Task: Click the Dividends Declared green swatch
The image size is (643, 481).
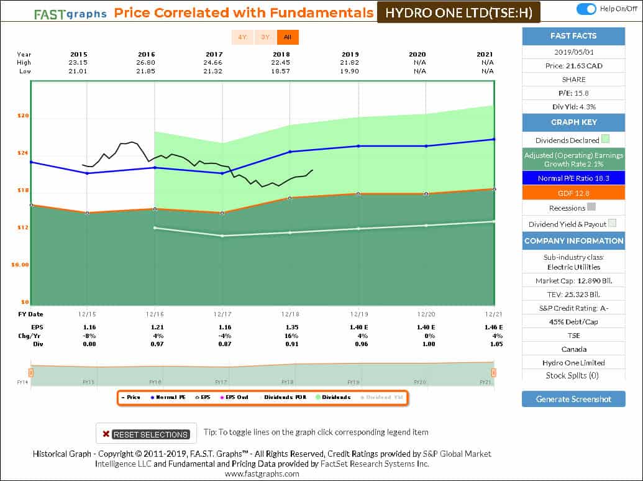Action: coord(606,140)
